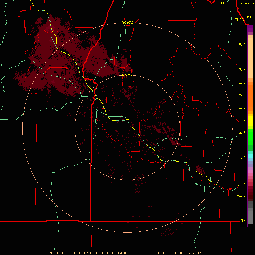Click the DKD legend label

(249, 17)
